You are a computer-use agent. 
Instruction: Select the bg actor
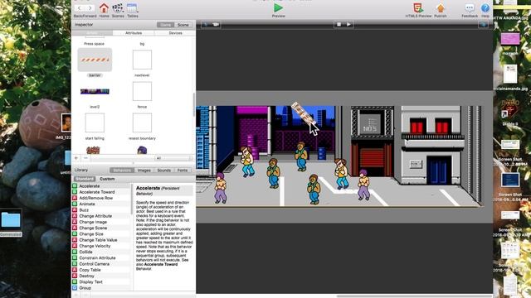pos(142,44)
